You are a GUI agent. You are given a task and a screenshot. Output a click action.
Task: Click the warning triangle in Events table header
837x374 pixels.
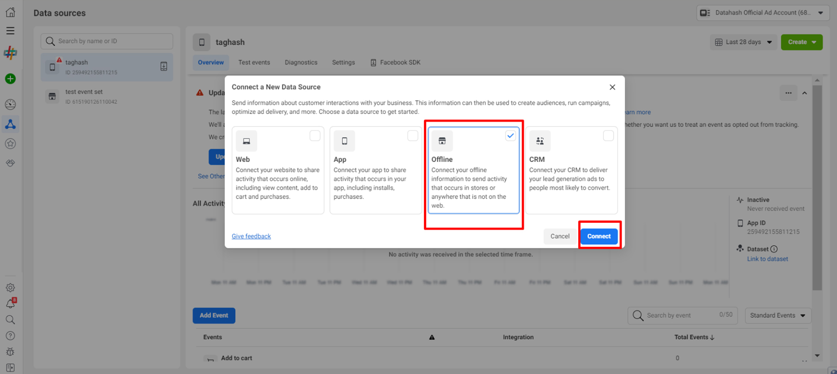[432, 337]
